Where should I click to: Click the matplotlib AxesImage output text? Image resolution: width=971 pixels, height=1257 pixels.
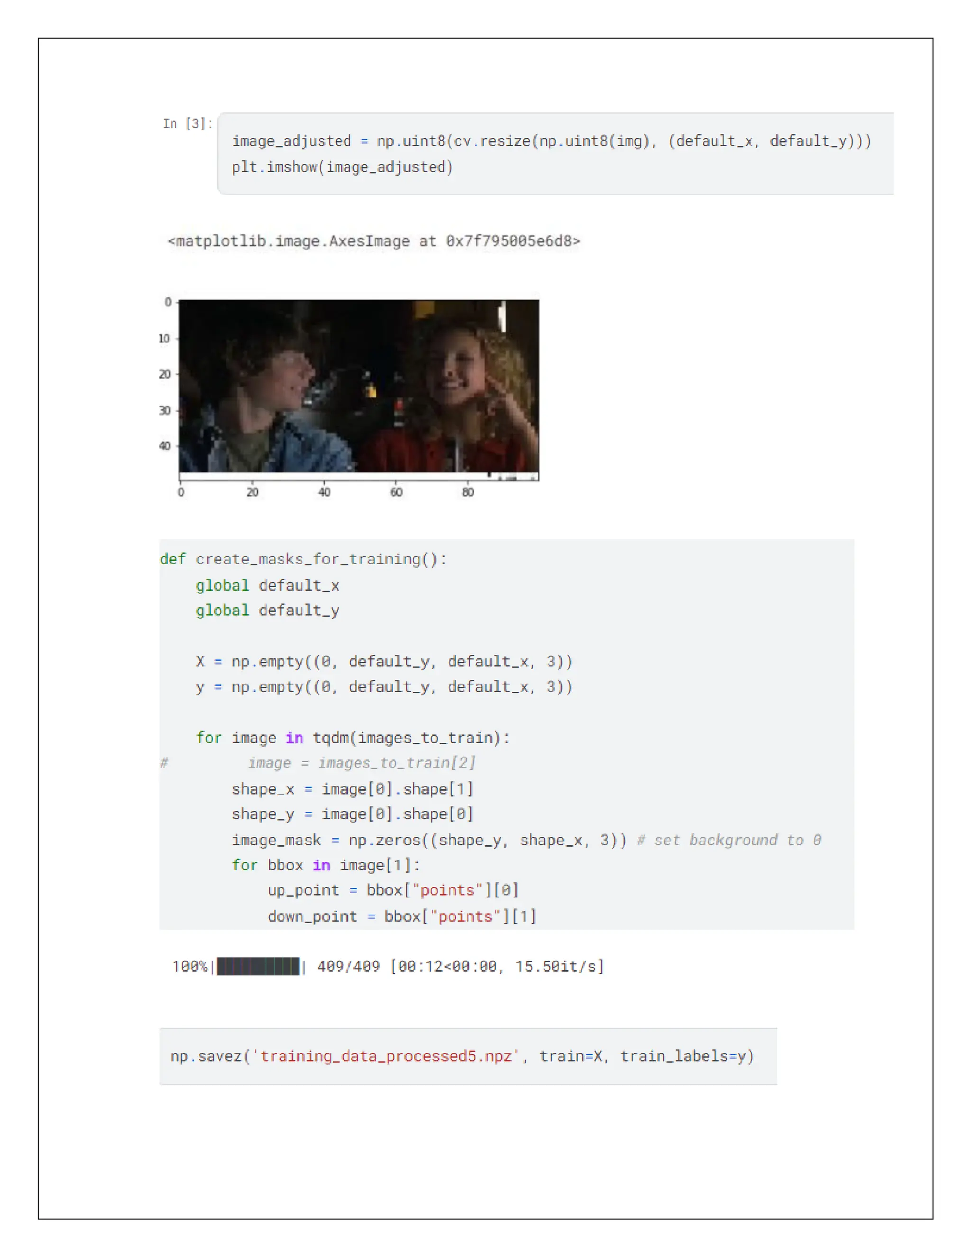pyautogui.click(x=374, y=241)
